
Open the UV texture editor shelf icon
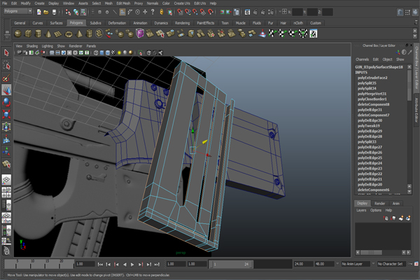point(314,34)
